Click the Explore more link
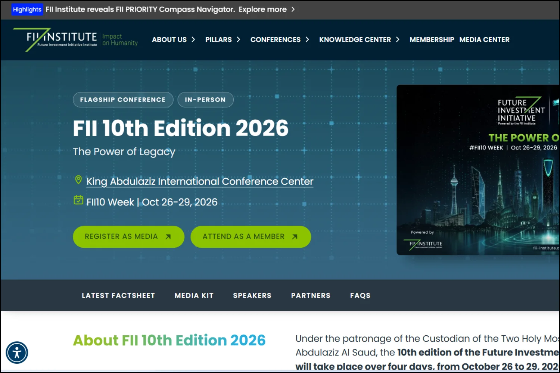The height and width of the screenshot is (373, 560). [262, 9]
